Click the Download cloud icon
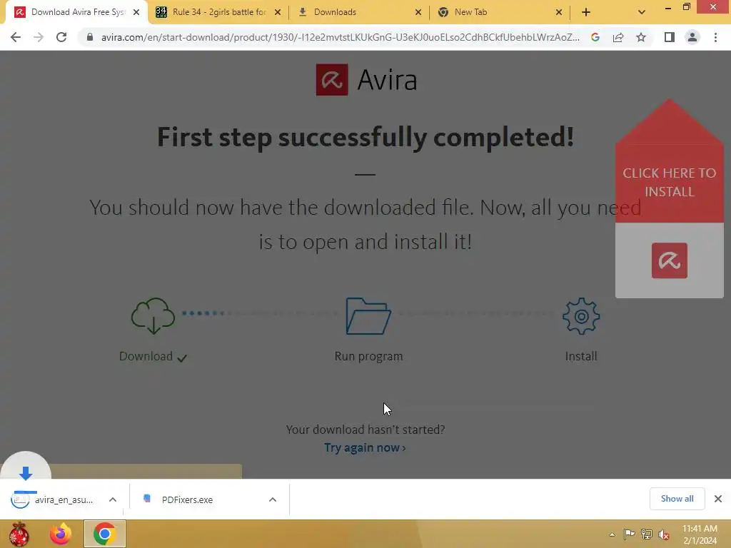Image resolution: width=731 pixels, height=548 pixels. pyautogui.click(x=153, y=316)
